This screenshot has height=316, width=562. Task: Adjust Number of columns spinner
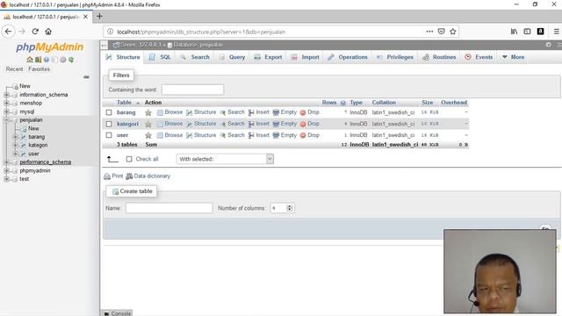click(x=290, y=208)
